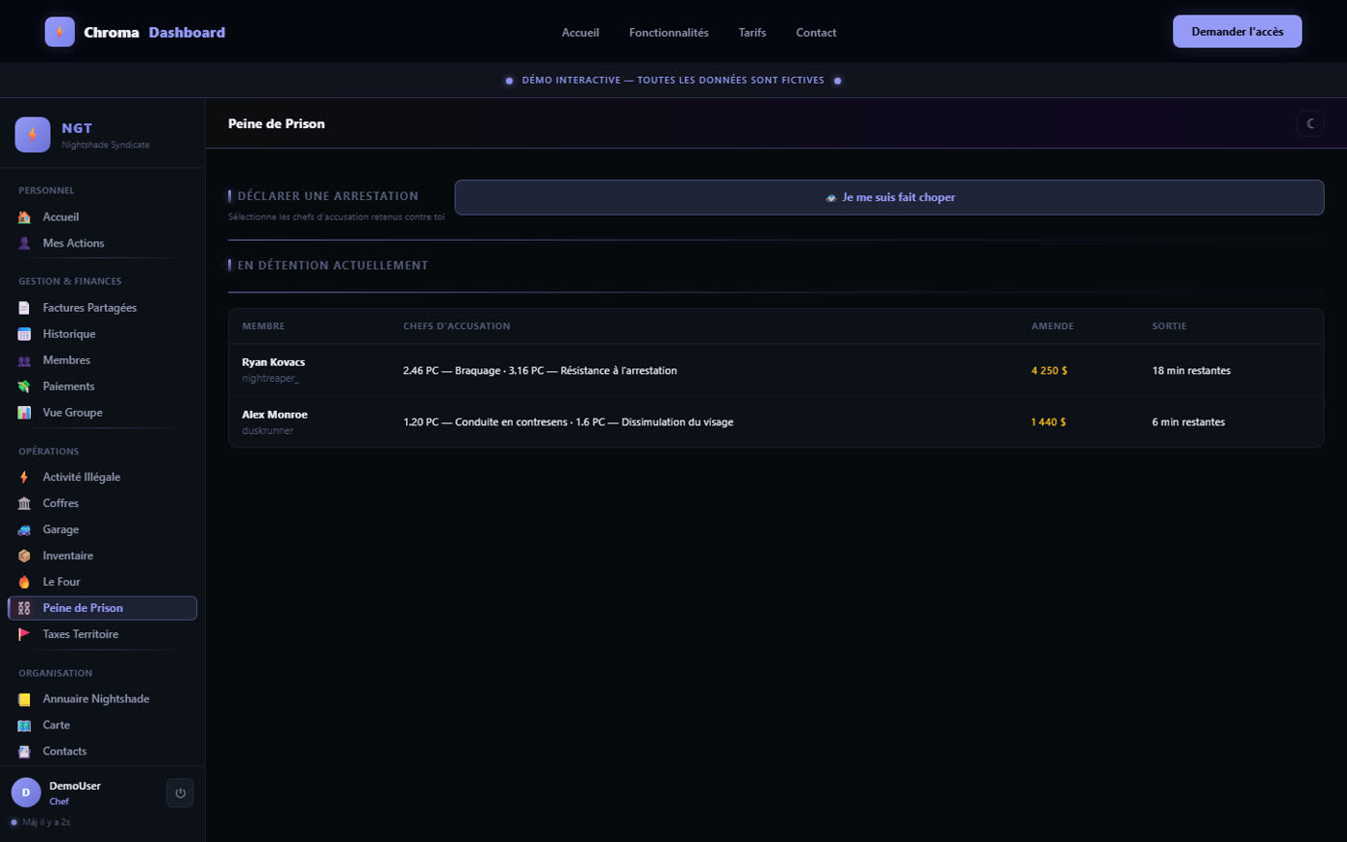Open the Historique sidebar link
Viewport: 1347px width, 842px height.
[x=102, y=334]
